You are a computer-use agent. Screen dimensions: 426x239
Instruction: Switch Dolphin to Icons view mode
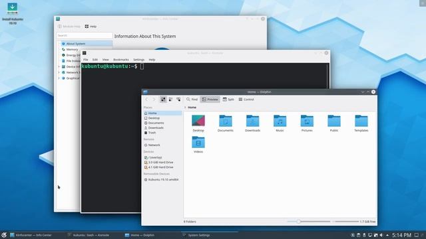coord(163,100)
